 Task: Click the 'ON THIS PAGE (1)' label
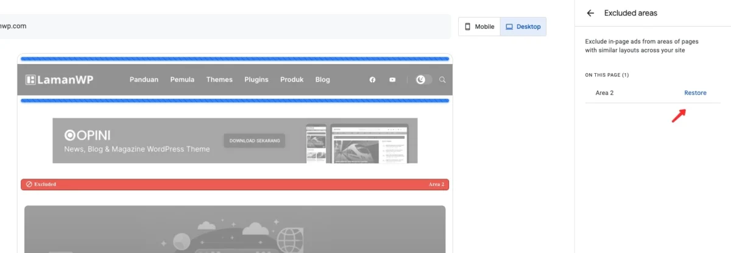(607, 75)
